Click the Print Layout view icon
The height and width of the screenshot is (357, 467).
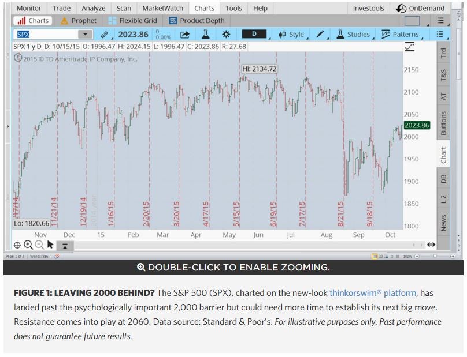point(375,256)
